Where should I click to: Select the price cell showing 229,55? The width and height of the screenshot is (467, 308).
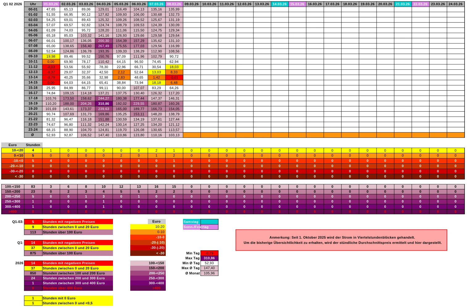click(139, 104)
